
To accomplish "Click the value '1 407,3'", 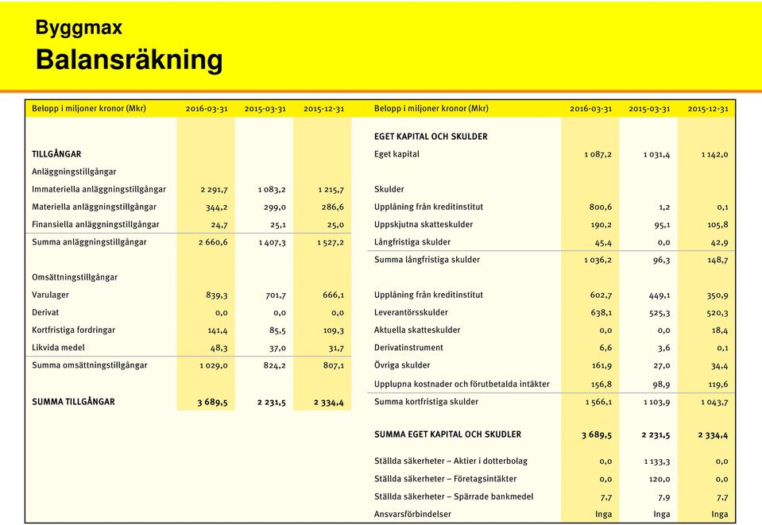I will click(272, 242).
